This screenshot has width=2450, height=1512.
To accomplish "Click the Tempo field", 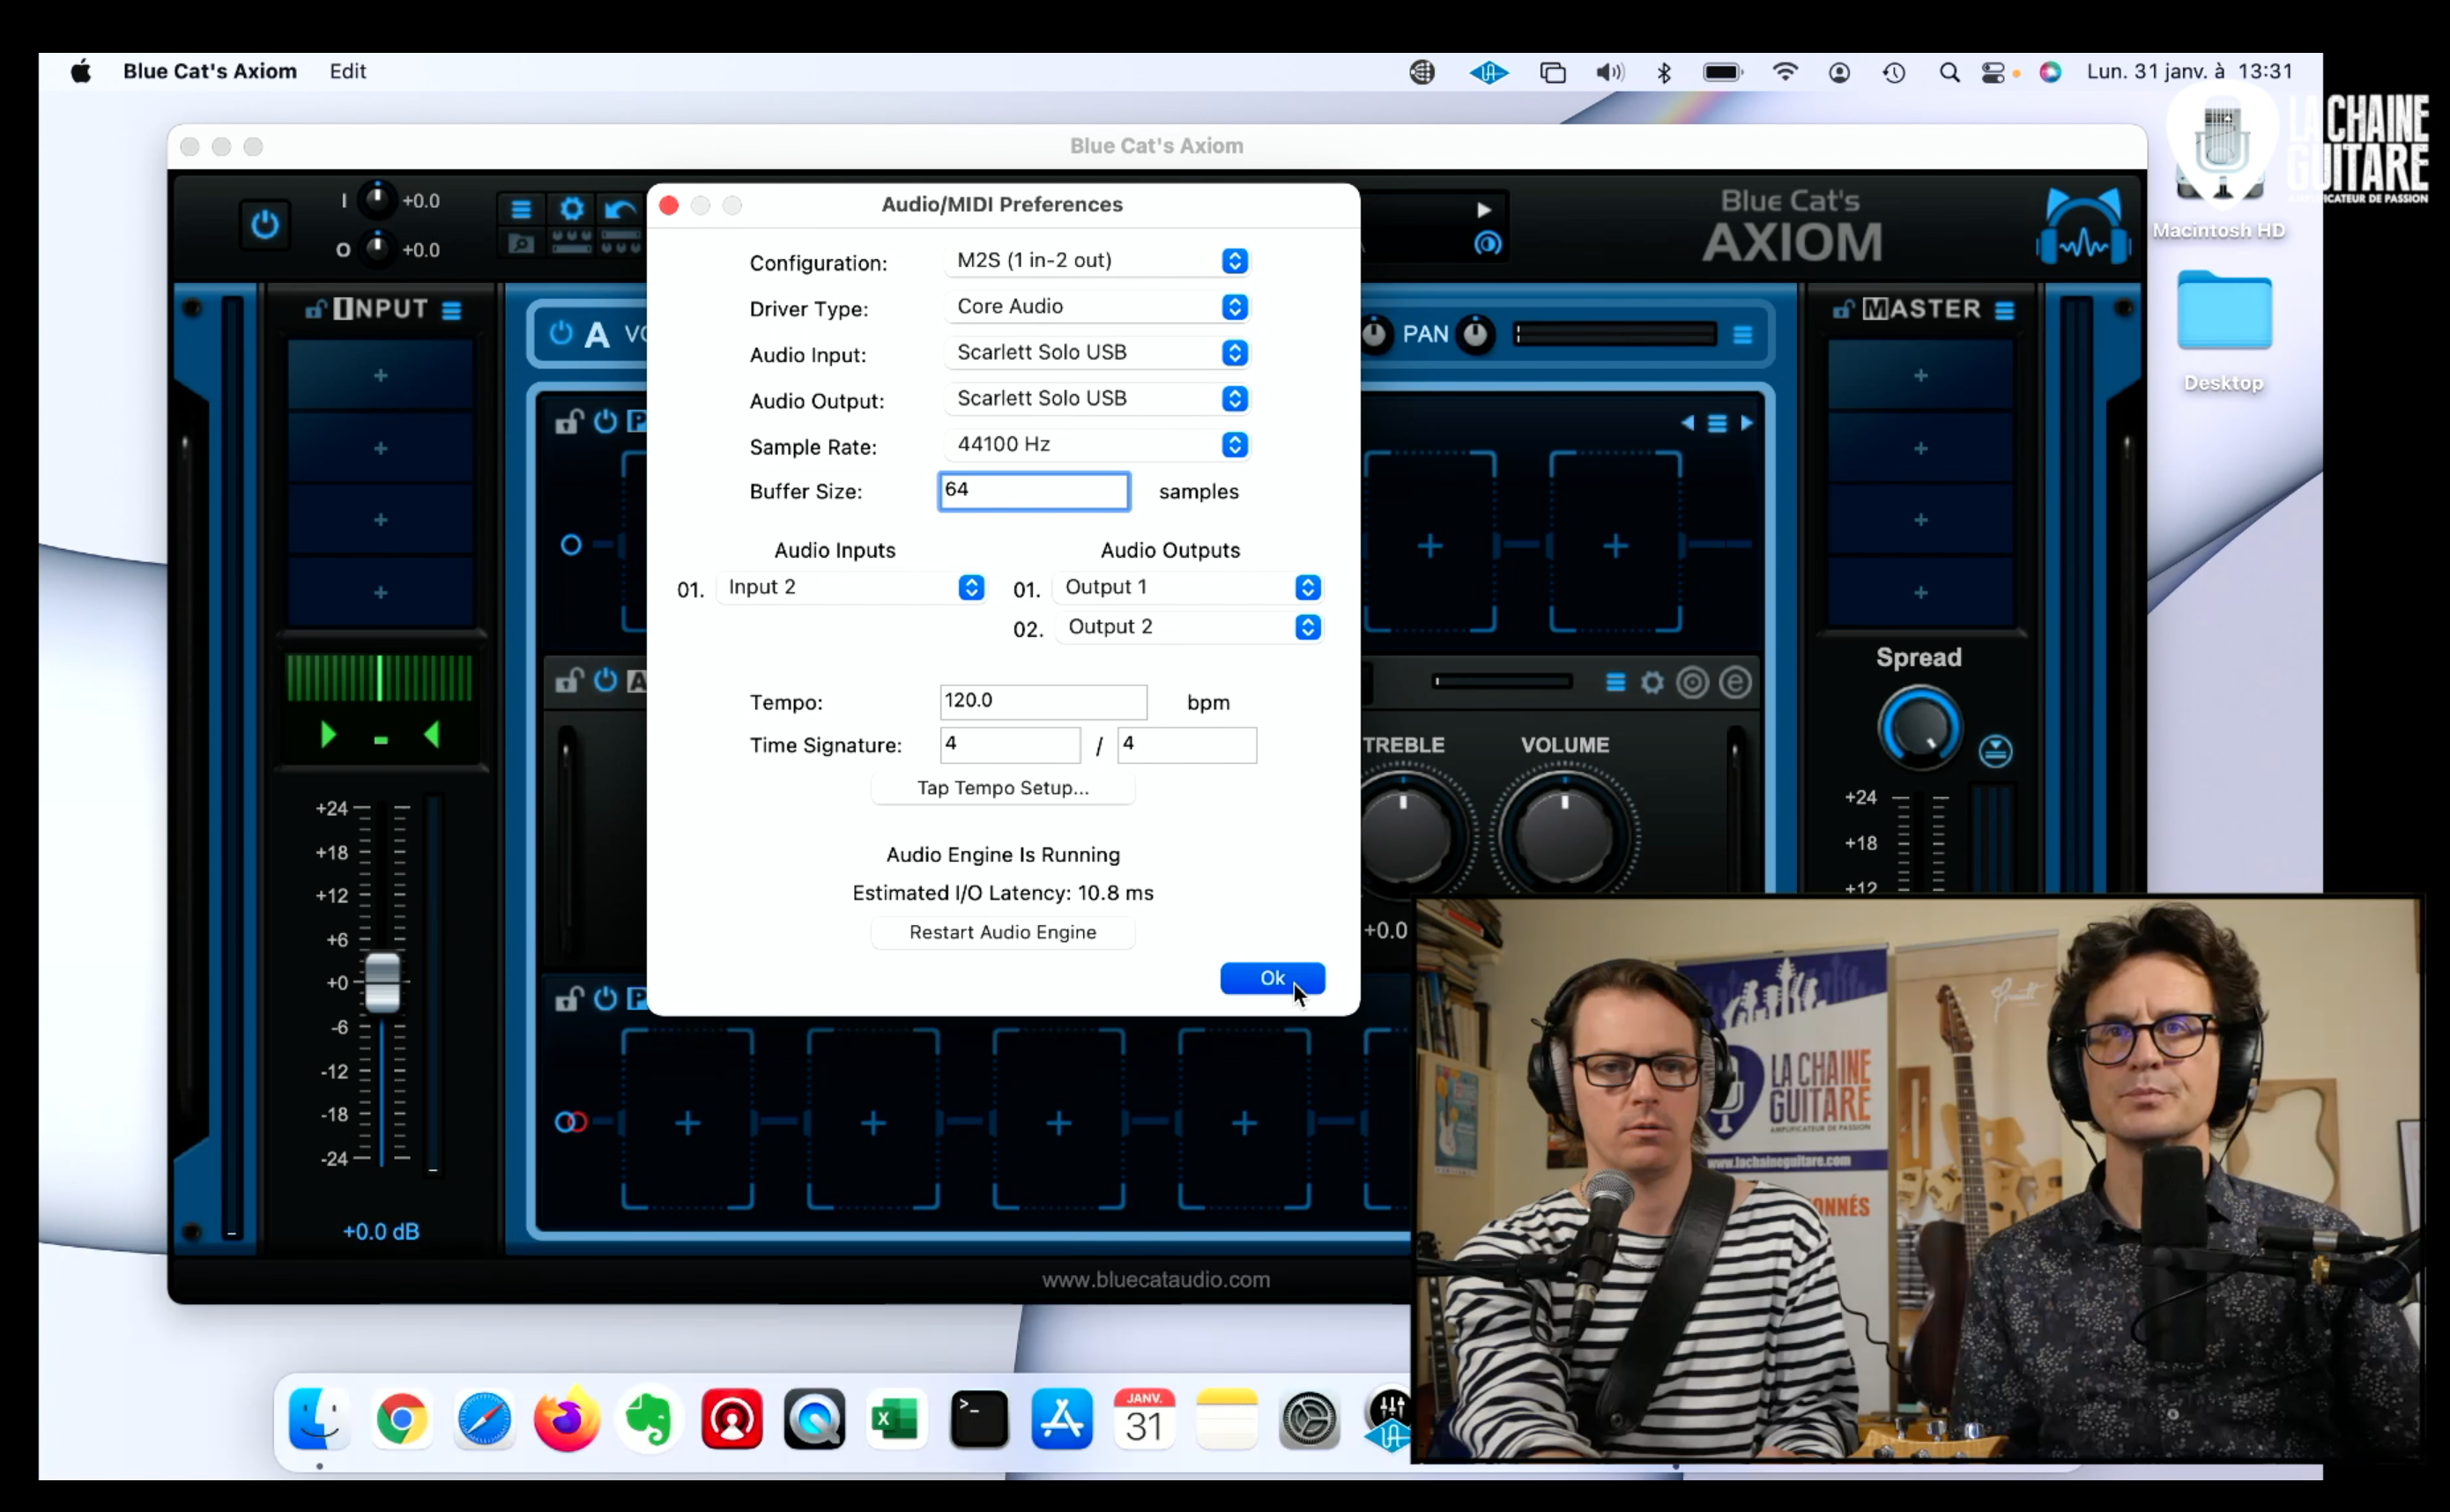I will pos(1043,701).
